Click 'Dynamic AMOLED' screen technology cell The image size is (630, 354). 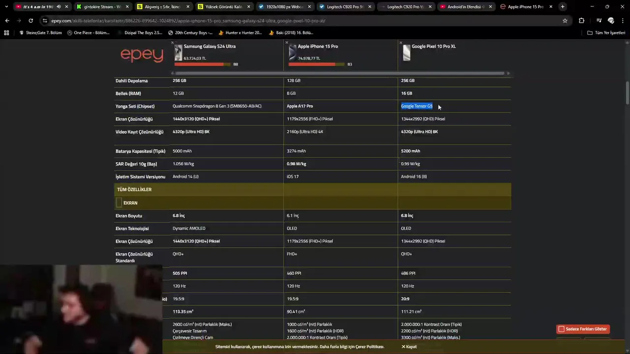tap(189, 228)
